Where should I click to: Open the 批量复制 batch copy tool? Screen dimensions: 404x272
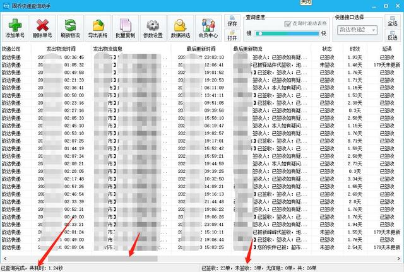point(125,28)
